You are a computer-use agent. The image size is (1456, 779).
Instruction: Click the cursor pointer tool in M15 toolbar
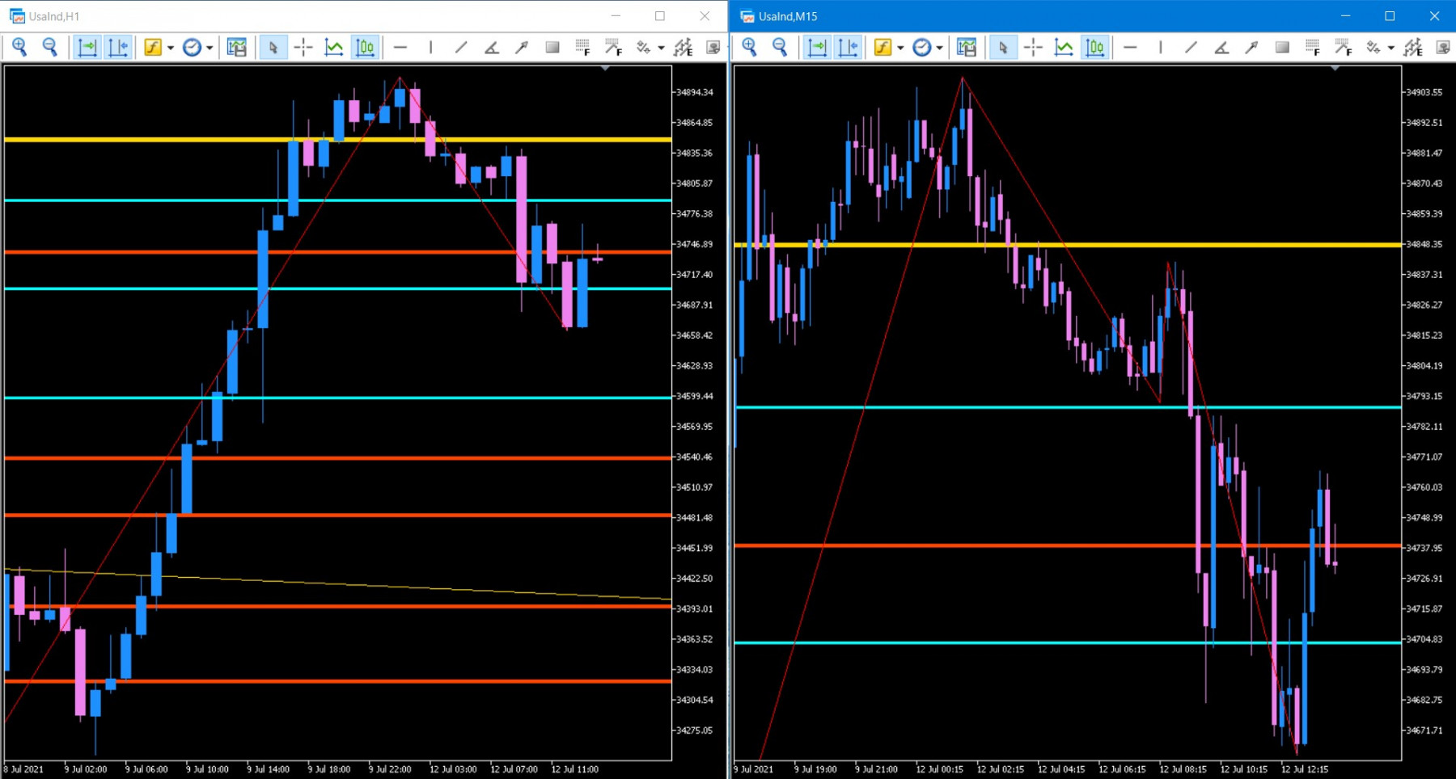pos(1003,48)
